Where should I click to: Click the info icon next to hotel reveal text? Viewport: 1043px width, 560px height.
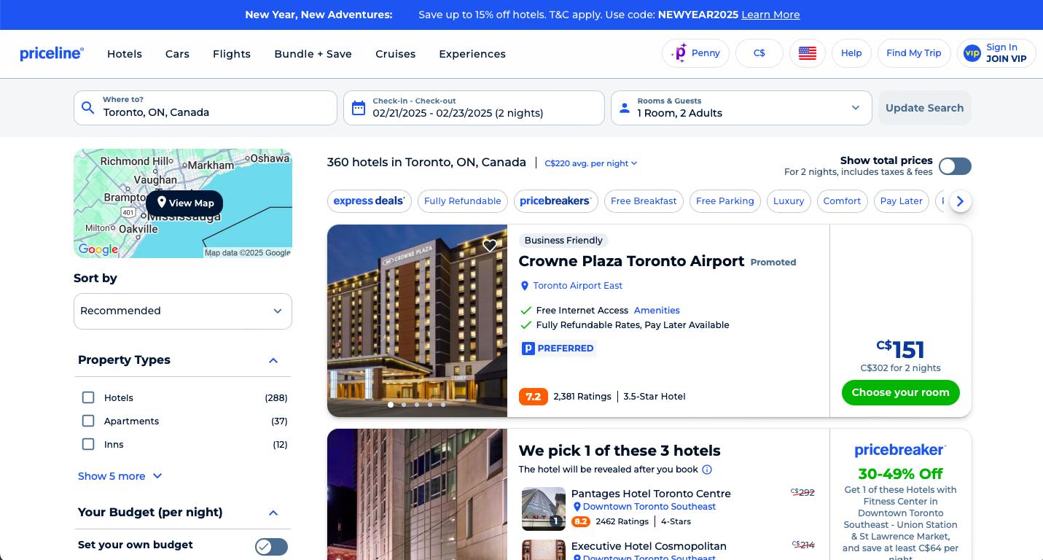click(706, 470)
